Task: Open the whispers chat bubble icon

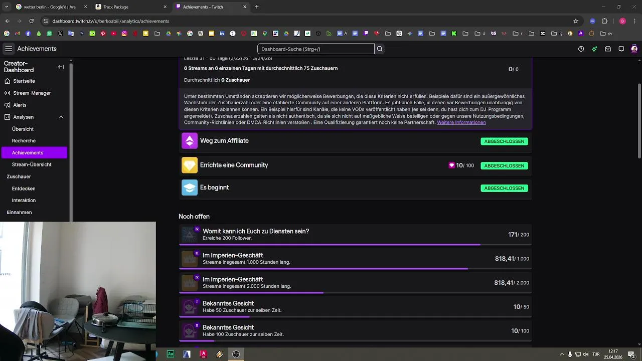Action: pyautogui.click(x=621, y=49)
